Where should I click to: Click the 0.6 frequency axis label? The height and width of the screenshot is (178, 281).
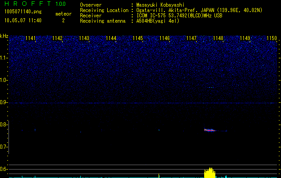coord(4,169)
